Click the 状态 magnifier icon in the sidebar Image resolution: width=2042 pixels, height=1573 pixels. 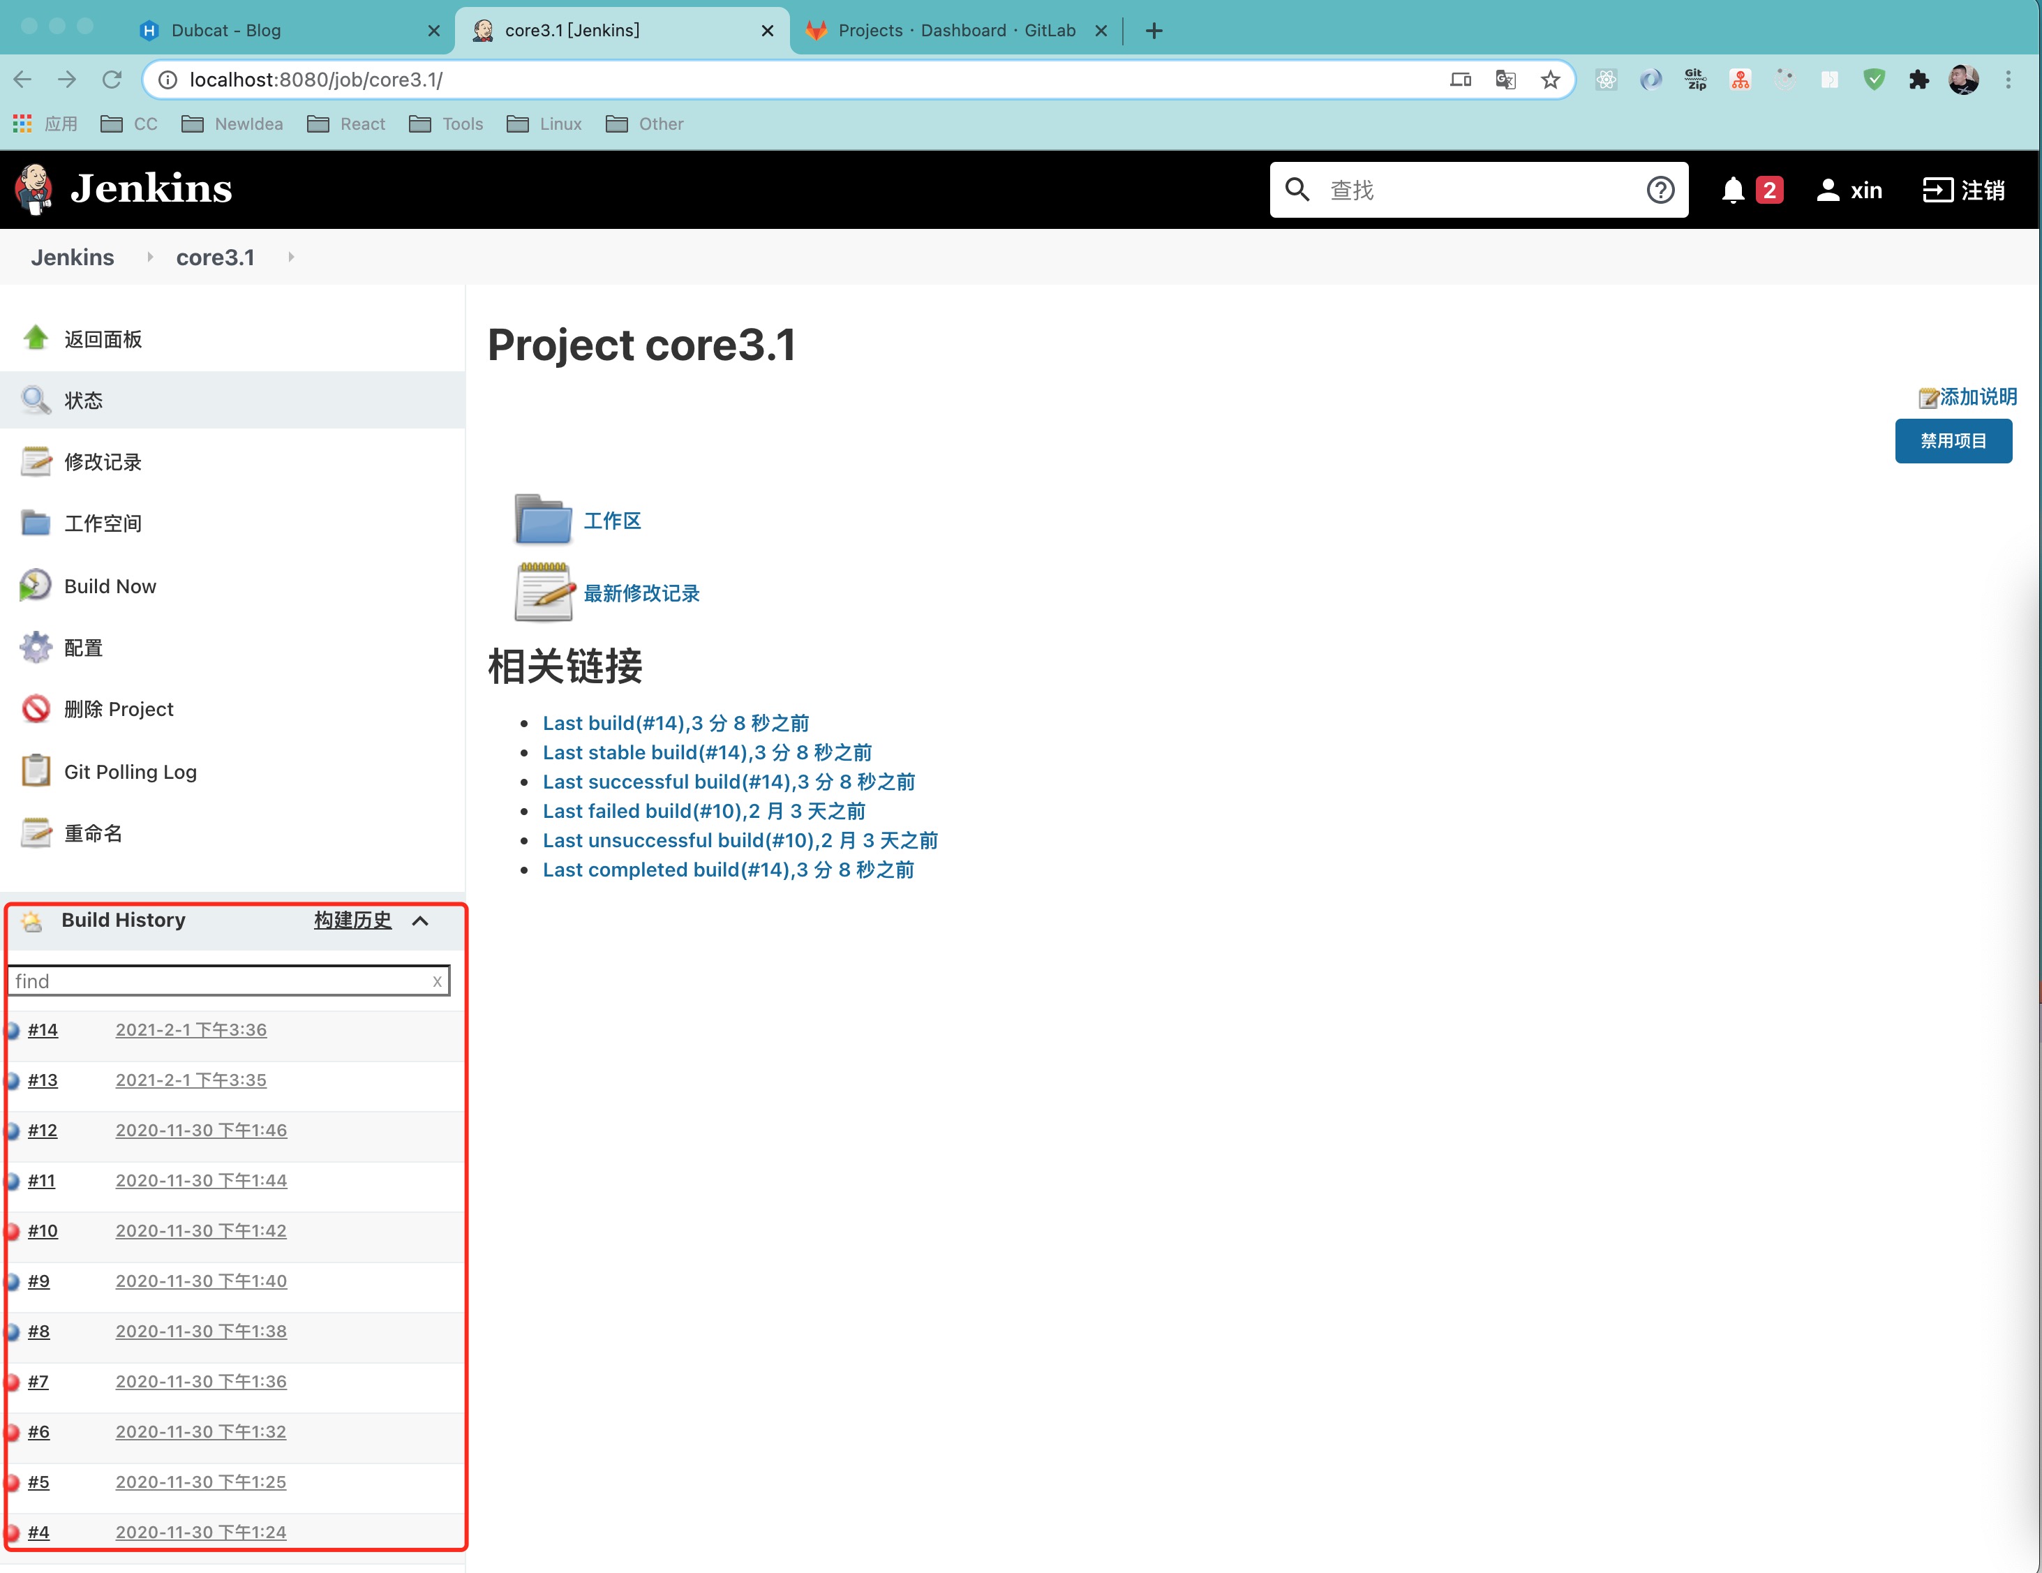tap(36, 399)
